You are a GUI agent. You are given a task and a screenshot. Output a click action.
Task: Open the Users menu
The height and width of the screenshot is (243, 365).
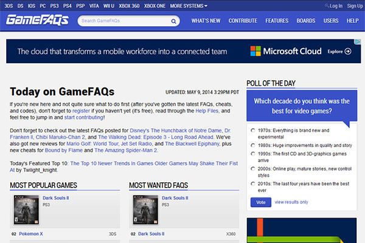click(x=331, y=21)
